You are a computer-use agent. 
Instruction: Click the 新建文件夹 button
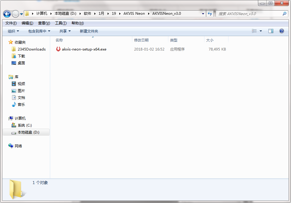89,31
